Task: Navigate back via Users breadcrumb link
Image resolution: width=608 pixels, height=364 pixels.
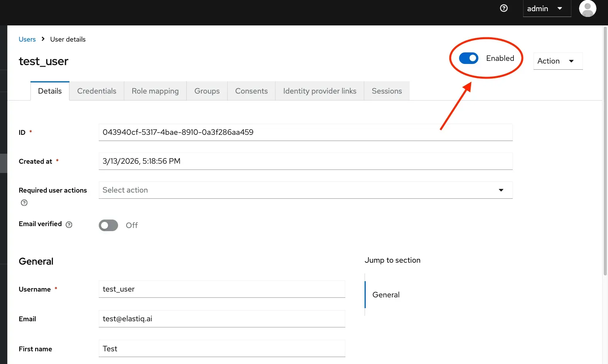Action: point(27,39)
